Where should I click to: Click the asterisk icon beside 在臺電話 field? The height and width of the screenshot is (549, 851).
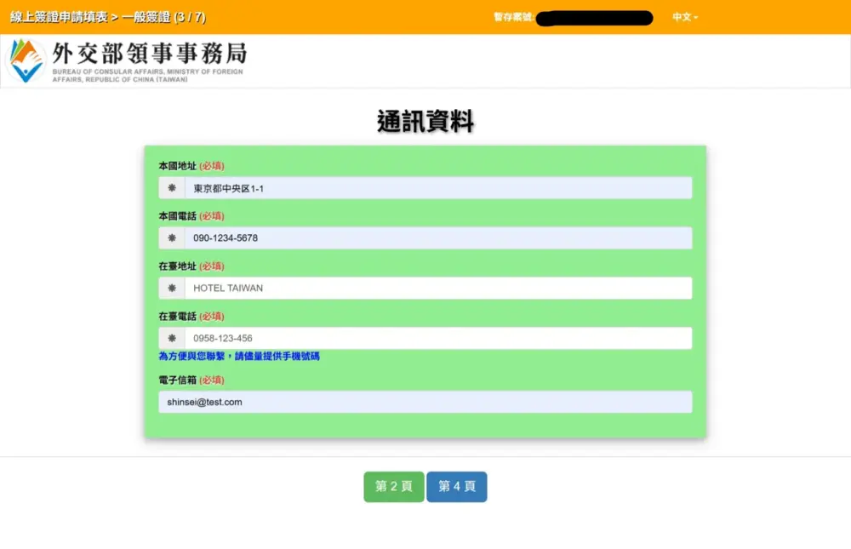pos(172,338)
